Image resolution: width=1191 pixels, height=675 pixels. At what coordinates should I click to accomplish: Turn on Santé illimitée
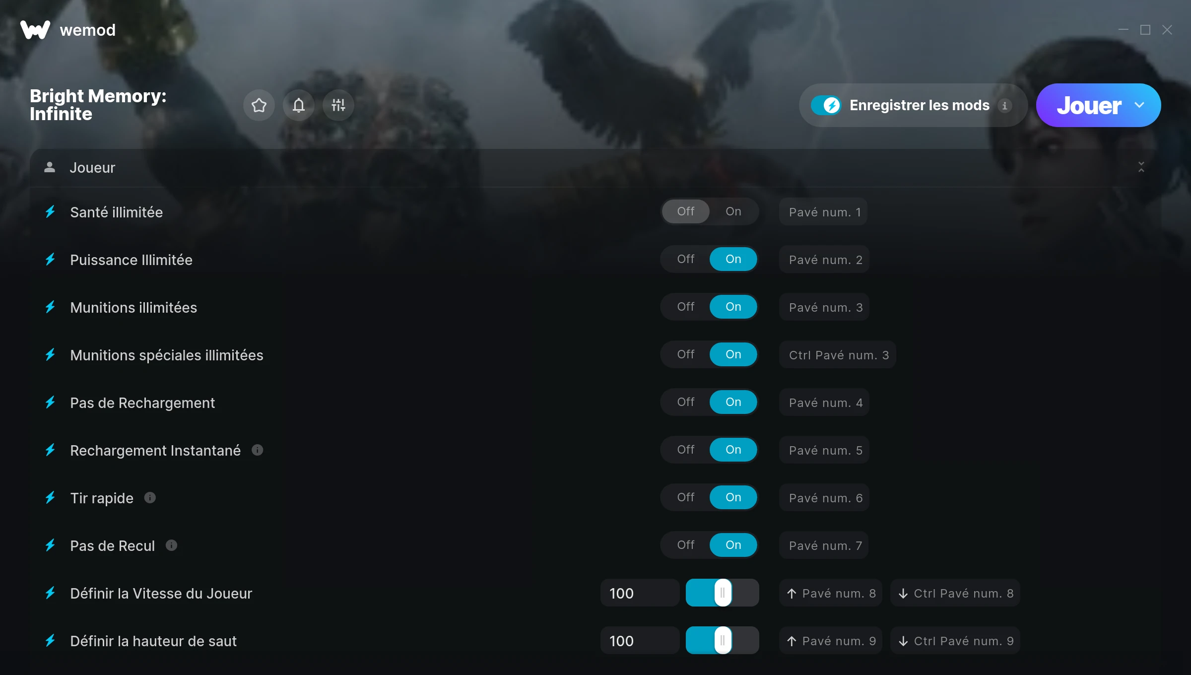point(733,211)
